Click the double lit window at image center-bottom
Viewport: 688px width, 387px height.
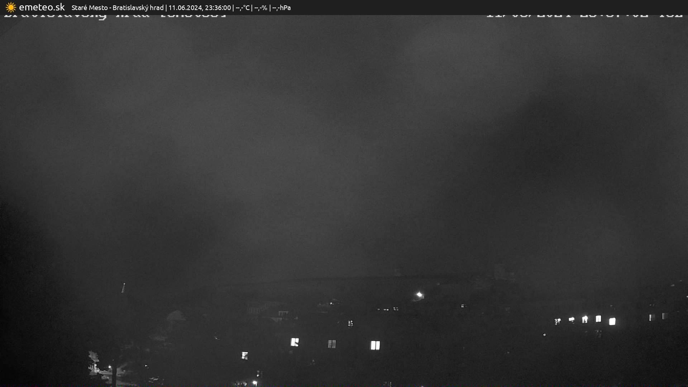(375, 345)
